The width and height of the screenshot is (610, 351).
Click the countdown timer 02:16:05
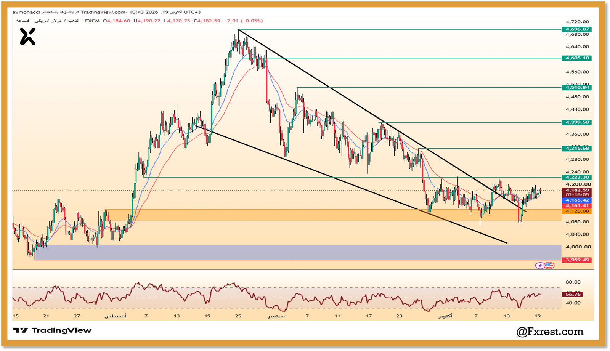tap(576, 195)
